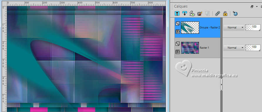Image resolution: width=262 pixels, height=112 pixels.
Task: Click the move layer up icon
Action: click(177, 14)
